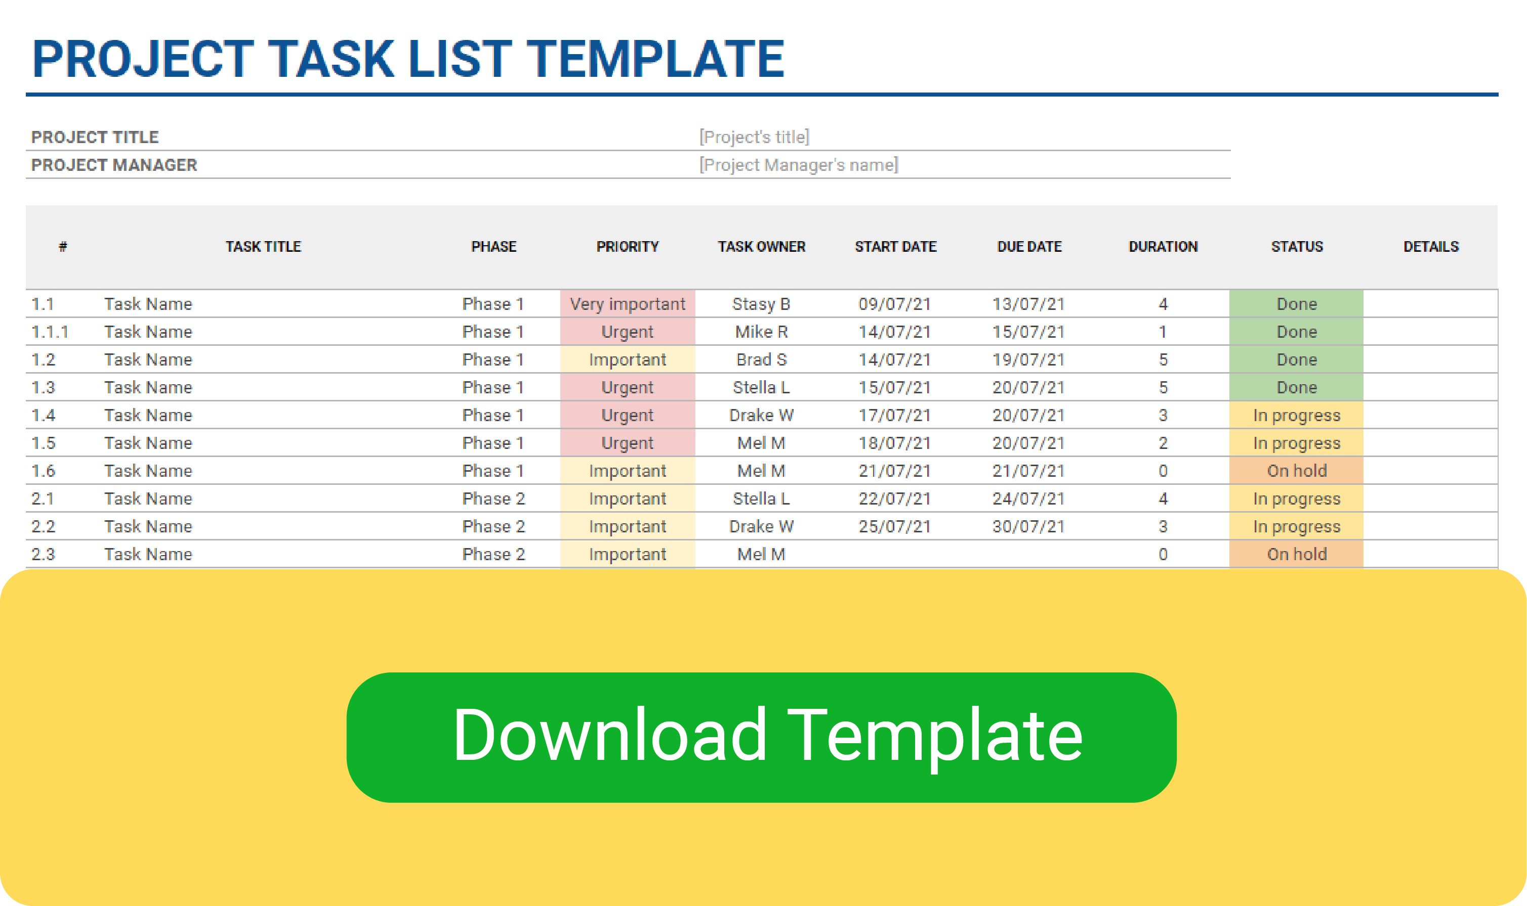Click the In progress status for task 1.4
This screenshot has height=906, width=1527.
click(1297, 415)
